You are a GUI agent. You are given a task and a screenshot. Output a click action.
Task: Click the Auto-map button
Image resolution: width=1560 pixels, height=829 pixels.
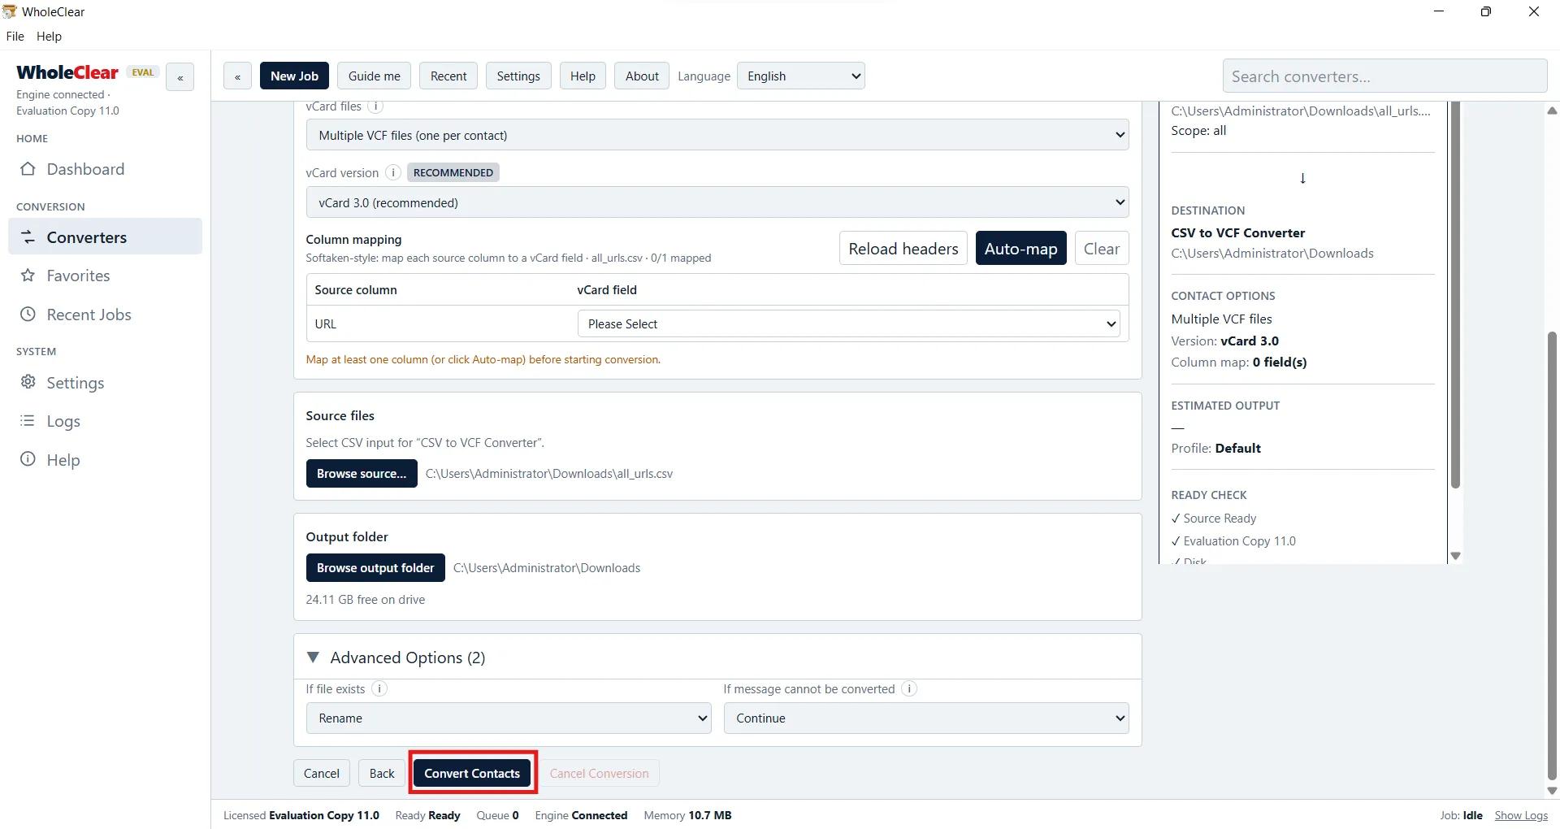point(1020,249)
